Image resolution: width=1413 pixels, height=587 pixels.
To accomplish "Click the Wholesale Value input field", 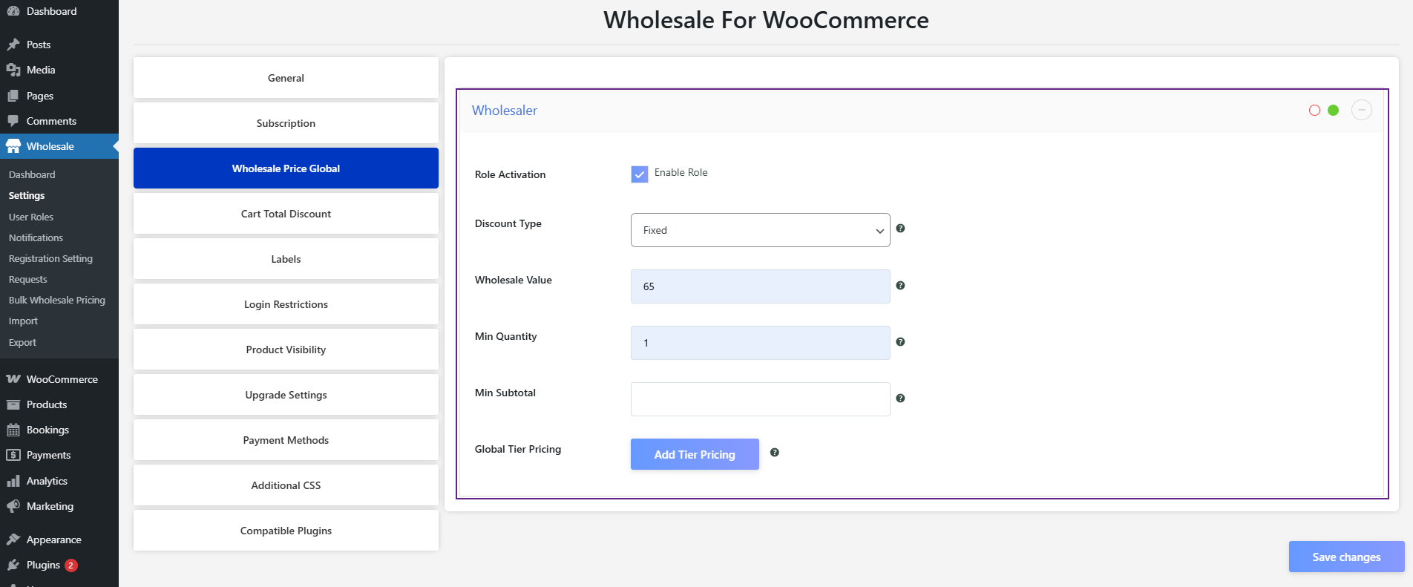I will (x=761, y=286).
